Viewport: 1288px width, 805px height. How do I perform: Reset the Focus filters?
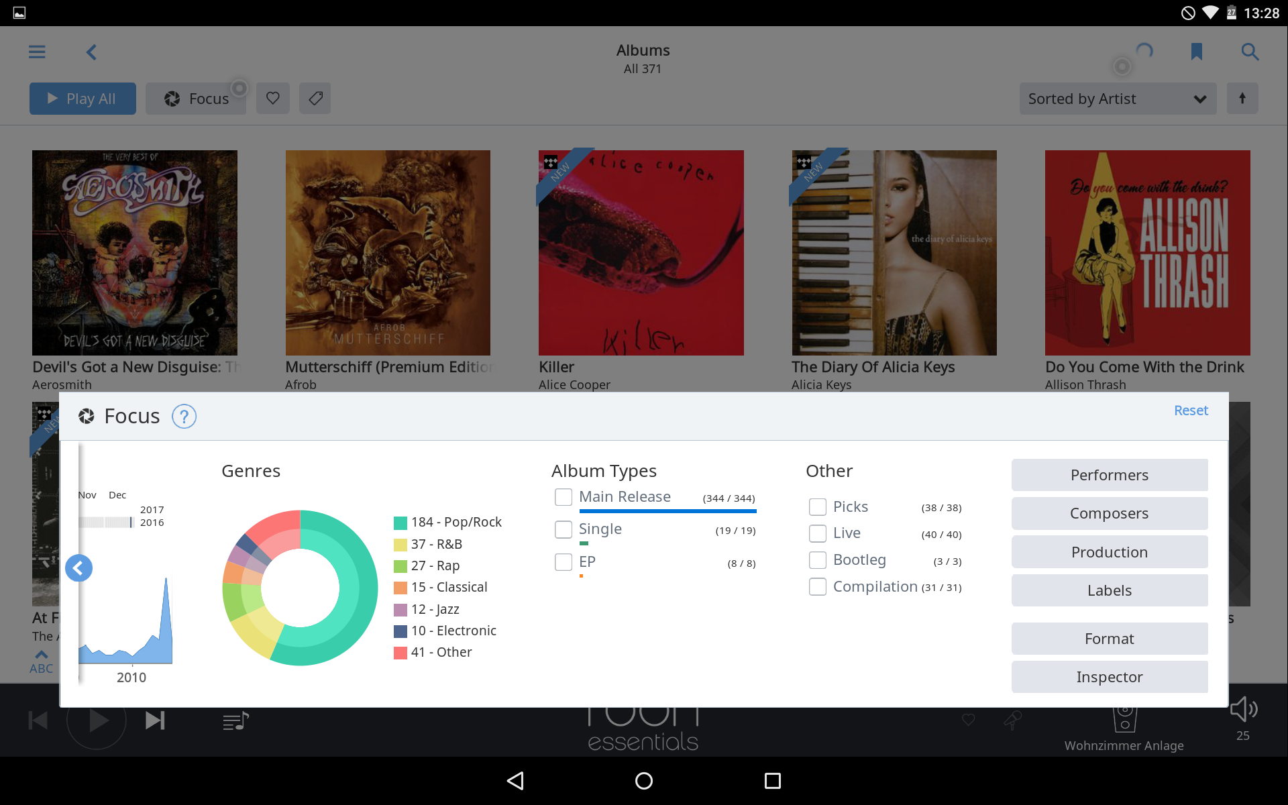coord(1191,411)
